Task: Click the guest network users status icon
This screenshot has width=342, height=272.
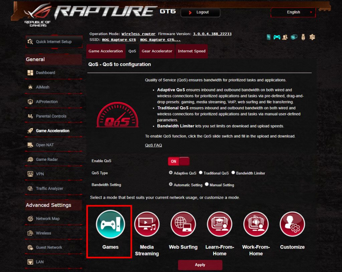Action: coord(285,37)
